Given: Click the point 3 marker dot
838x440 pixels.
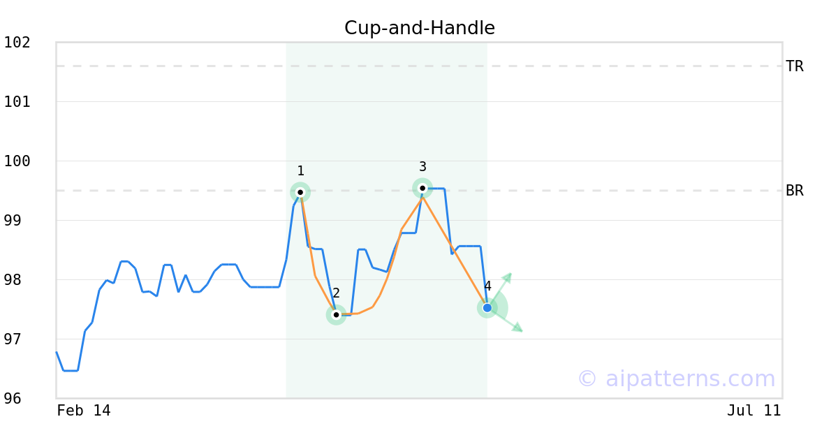Looking at the screenshot, I should pyautogui.click(x=422, y=188).
